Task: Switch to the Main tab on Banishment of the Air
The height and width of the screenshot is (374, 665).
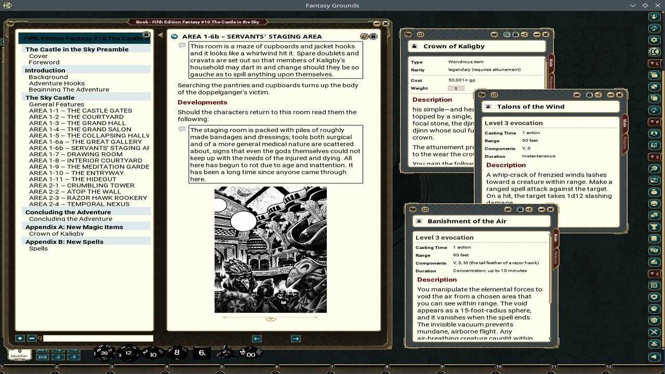Action: 555,238
